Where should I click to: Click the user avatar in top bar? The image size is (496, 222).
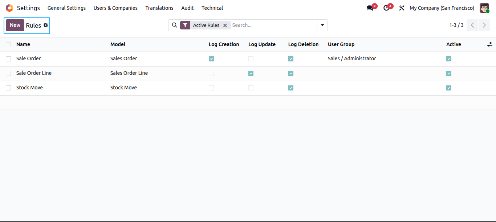coord(484,8)
